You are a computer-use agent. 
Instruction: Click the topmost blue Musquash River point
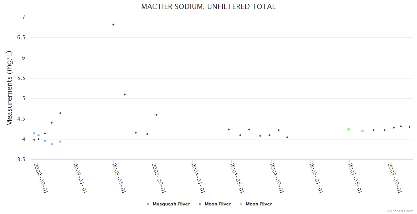tap(34, 133)
